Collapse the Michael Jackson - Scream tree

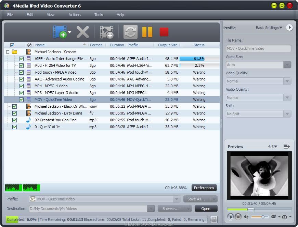point(8,52)
